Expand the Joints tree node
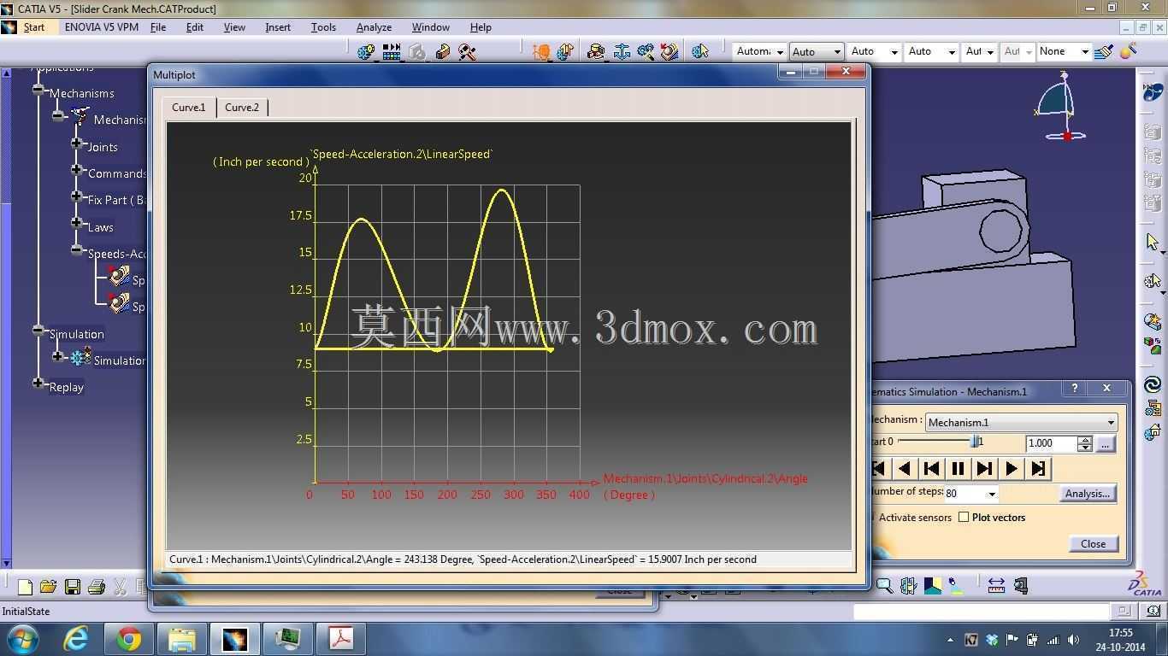The image size is (1168, 656). pos(77,143)
